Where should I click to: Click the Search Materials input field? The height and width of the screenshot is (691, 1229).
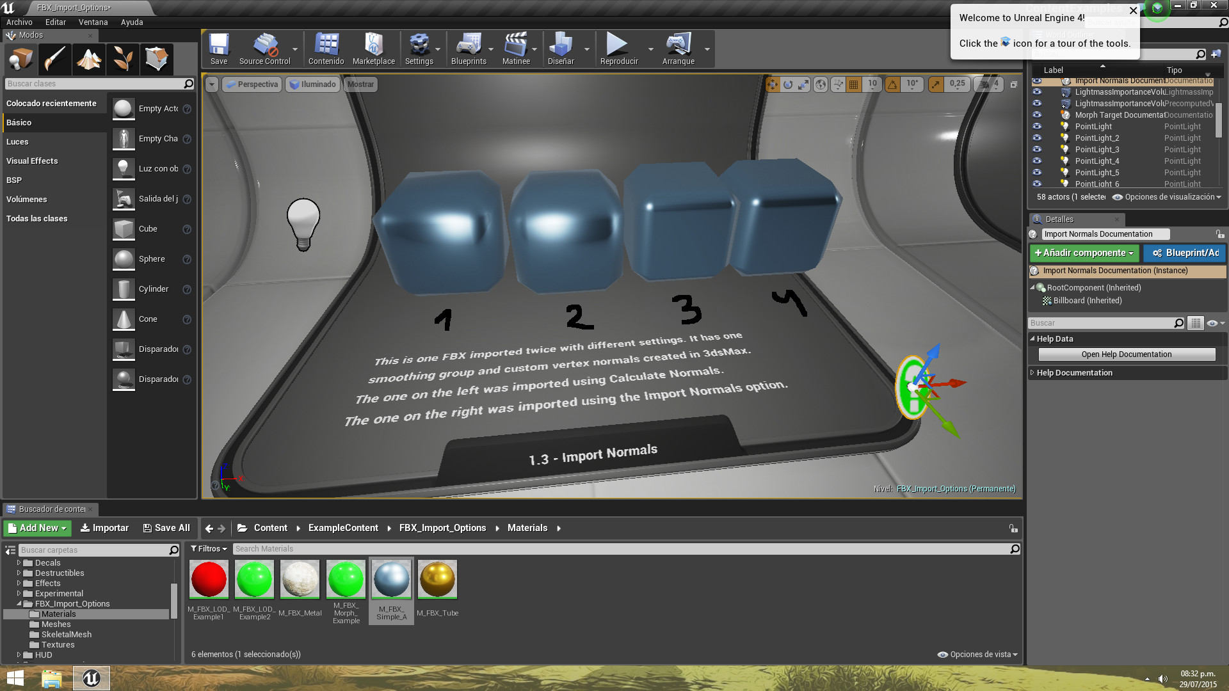pyautogui.click(x=621, y=549)
